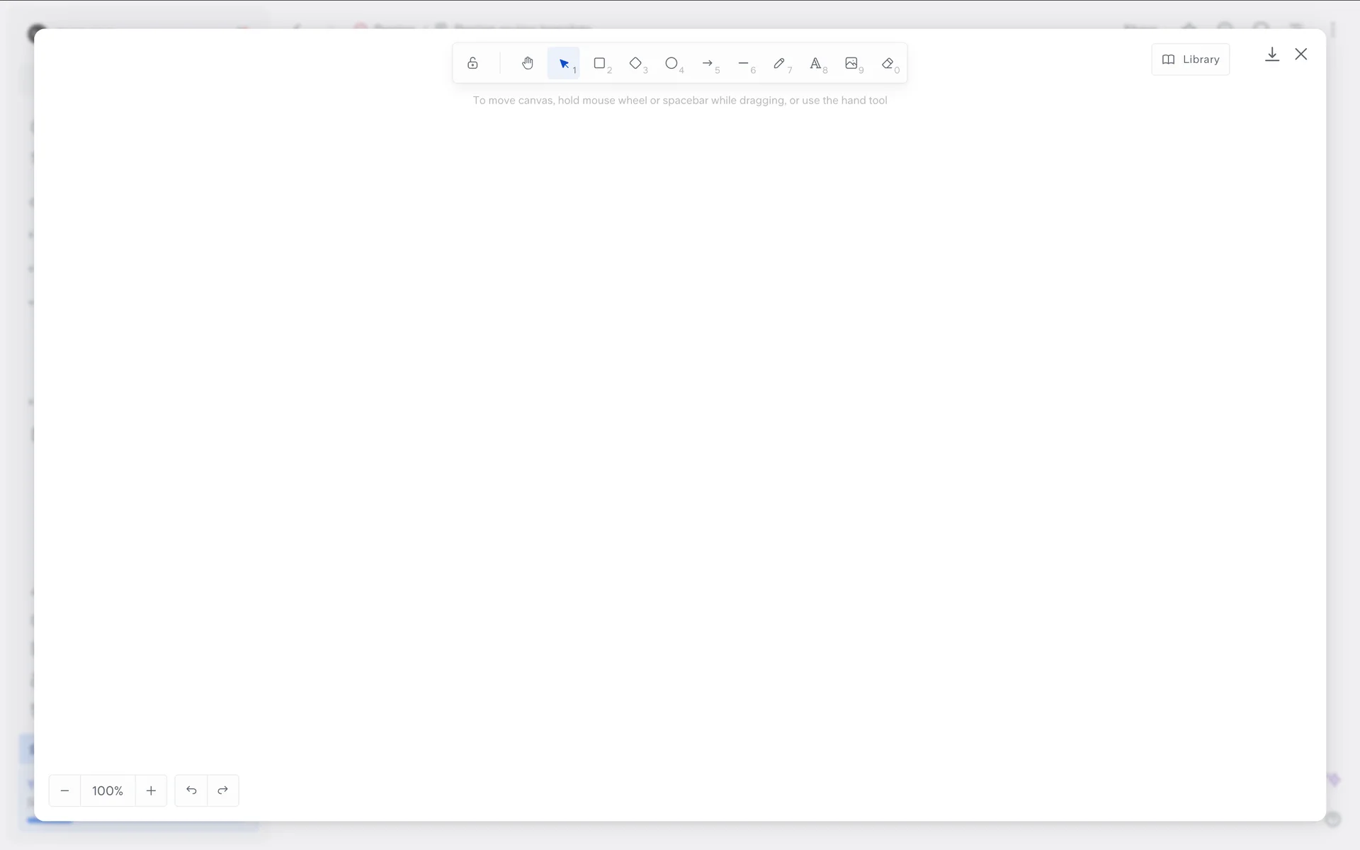
Task: Select the Text tool
Action: click(815, 64)
